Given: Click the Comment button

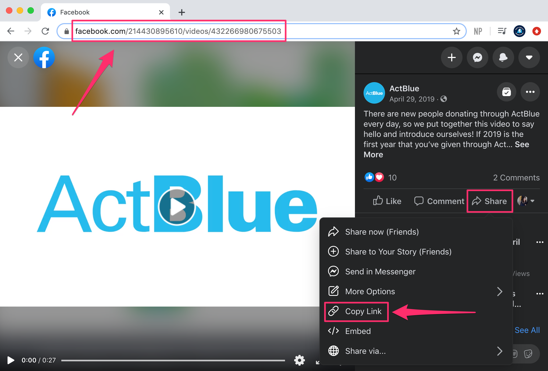Looking at the screenshot, I should (x=439, y=201).
